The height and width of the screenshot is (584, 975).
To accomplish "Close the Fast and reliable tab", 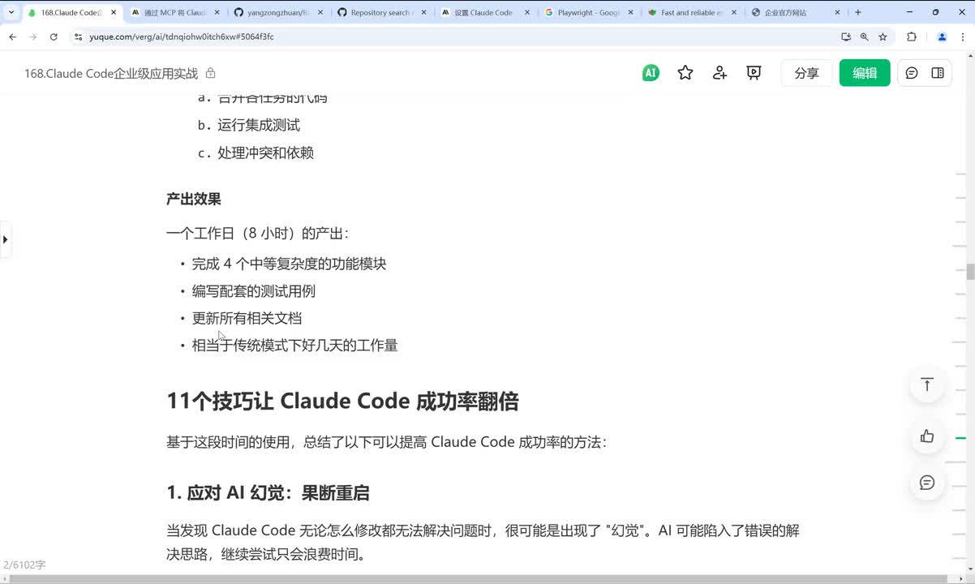I will pos(734,12).
